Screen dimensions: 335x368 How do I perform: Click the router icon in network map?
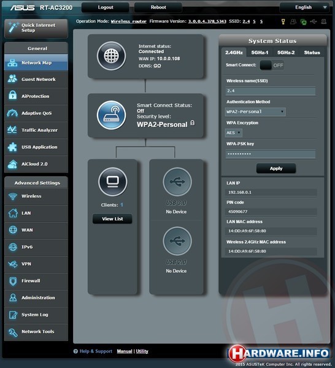(x=111, y=115)
